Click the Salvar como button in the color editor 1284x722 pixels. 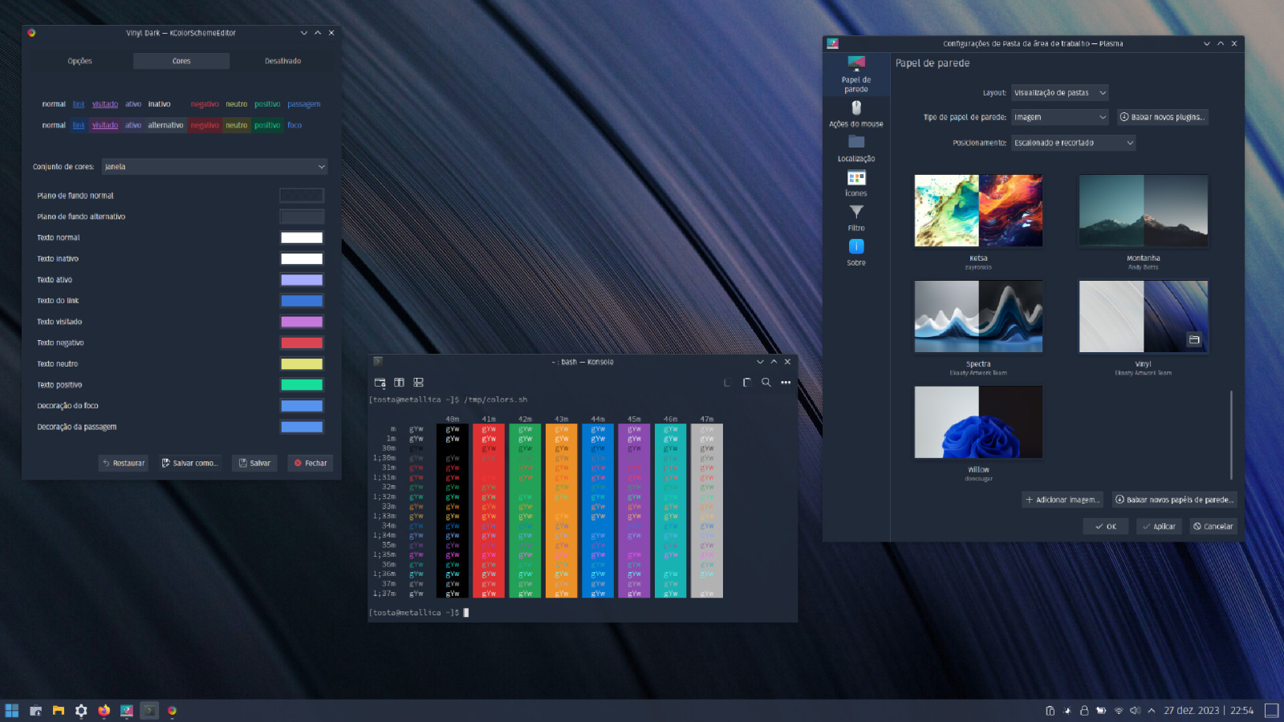click(189, 463)
